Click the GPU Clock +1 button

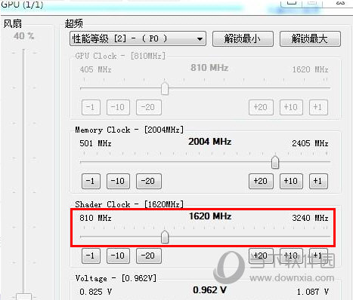pos(318,107)
